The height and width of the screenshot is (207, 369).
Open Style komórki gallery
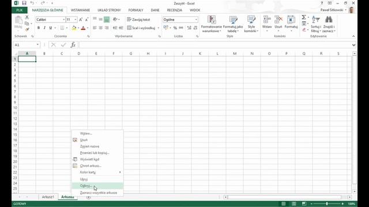251,24
